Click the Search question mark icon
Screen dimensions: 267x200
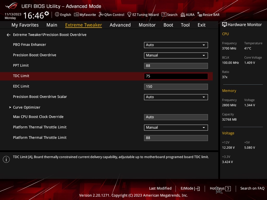[164, 15]
